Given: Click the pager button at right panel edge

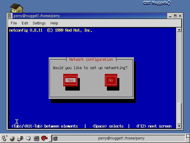Looking at the screenshot, I should (x=188, y=138).
